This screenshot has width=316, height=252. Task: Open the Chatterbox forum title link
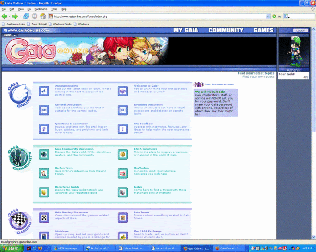(141, 168)
